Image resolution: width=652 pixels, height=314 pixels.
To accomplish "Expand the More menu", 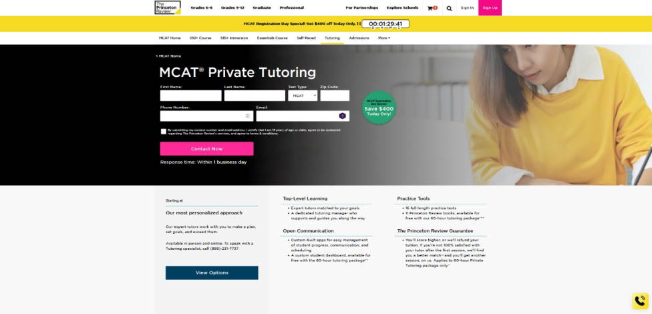I will pyautogui.click(x=384, y=38).
